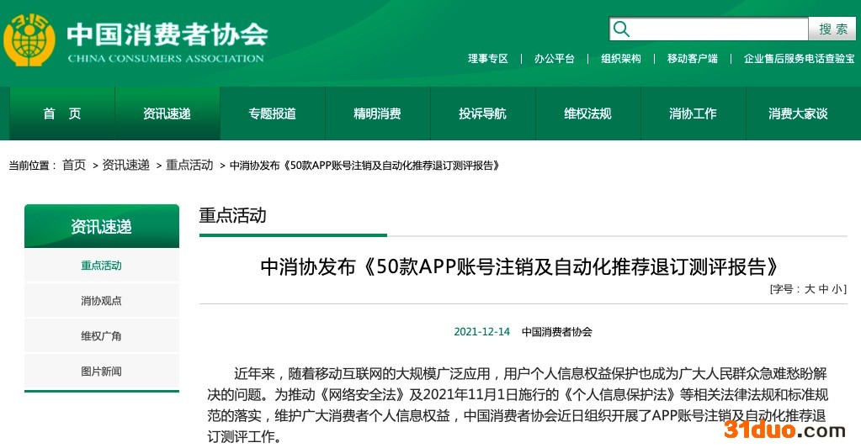
Task: Open the 理事专区 link
Action: (x=488, y=59)
